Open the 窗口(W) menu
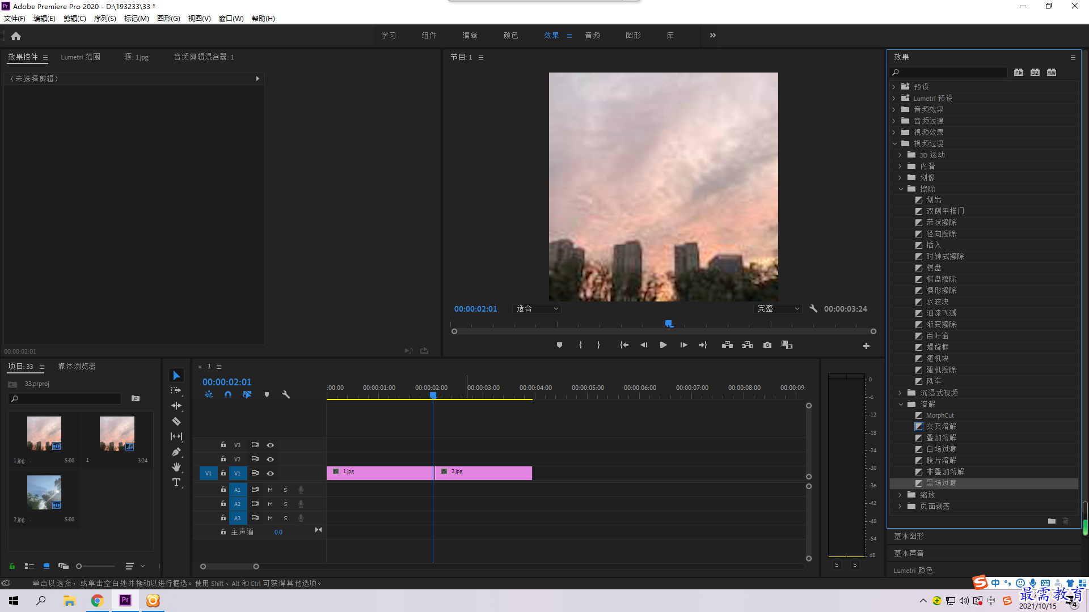 pyautogui.click(x=231, y=19)
